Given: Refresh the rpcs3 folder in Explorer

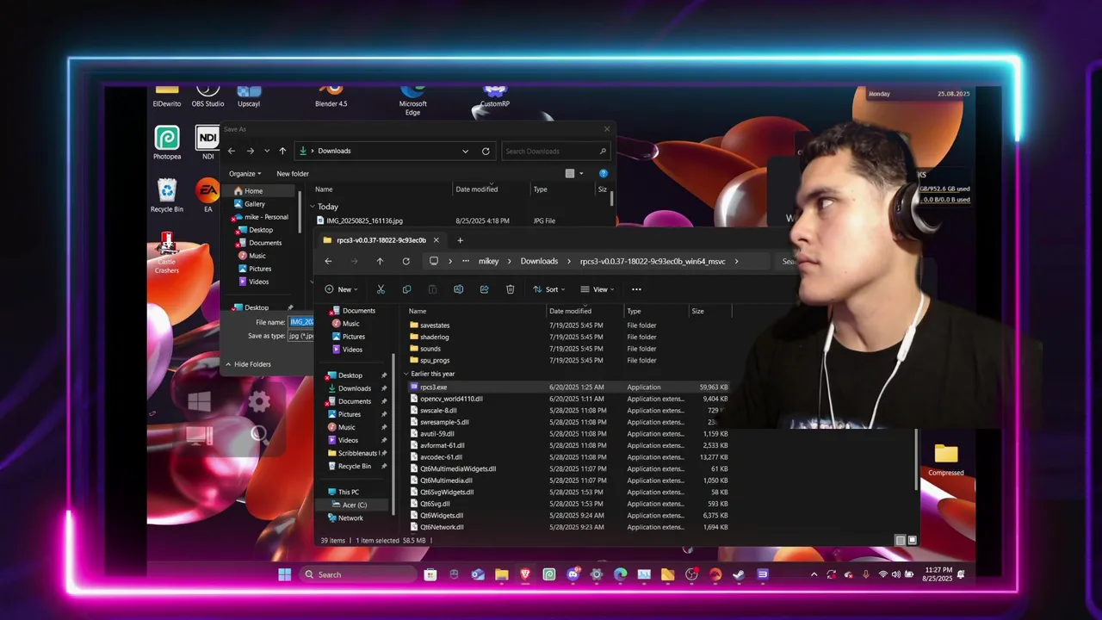Looking at the screenshot, I should coord(406,261).
